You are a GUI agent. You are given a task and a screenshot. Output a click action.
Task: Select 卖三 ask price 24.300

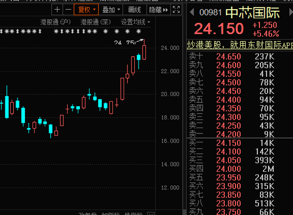229,117
